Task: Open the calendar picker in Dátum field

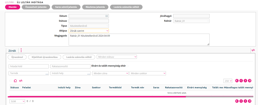Action: (107, 16)
